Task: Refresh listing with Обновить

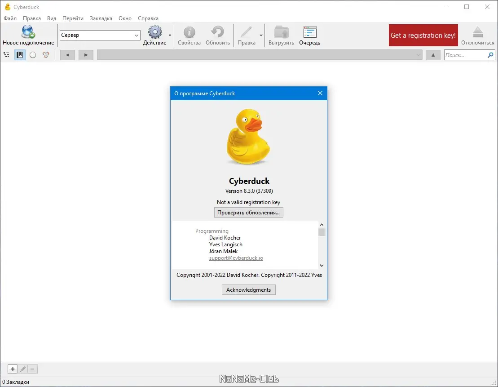Action: (x=217, y=35)
